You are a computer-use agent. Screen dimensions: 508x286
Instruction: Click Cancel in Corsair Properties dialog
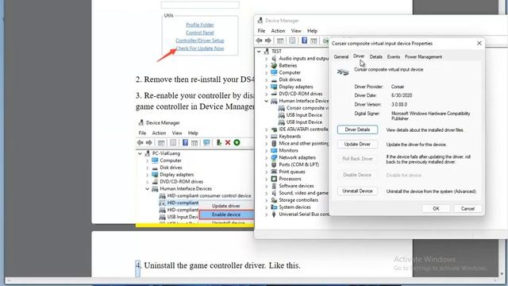(x=468, y=208)
